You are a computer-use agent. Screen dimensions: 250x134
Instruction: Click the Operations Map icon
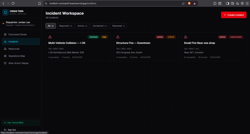[5, 56]
